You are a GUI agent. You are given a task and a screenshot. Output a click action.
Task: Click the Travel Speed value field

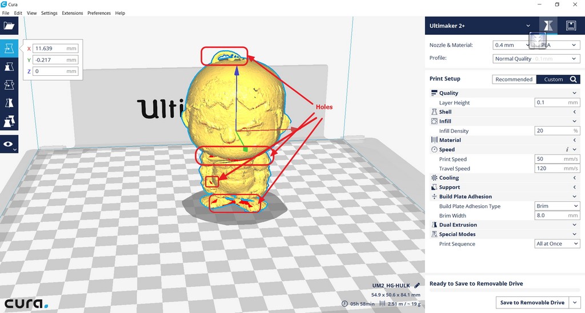(557, 168)
